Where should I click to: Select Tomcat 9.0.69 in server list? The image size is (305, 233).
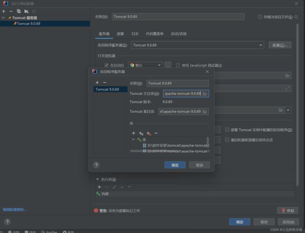(x=110, y=89)
